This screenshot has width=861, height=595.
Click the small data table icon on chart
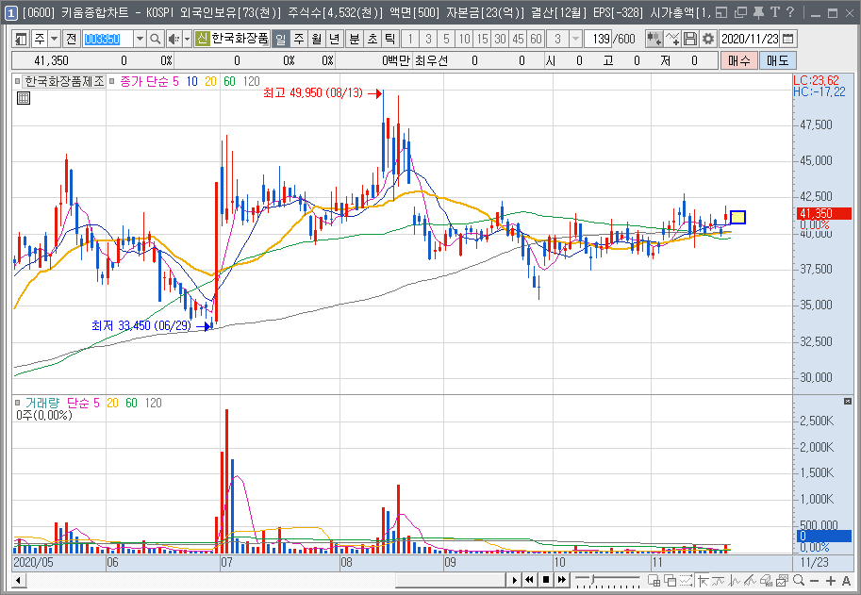click(x=24, y=98)
